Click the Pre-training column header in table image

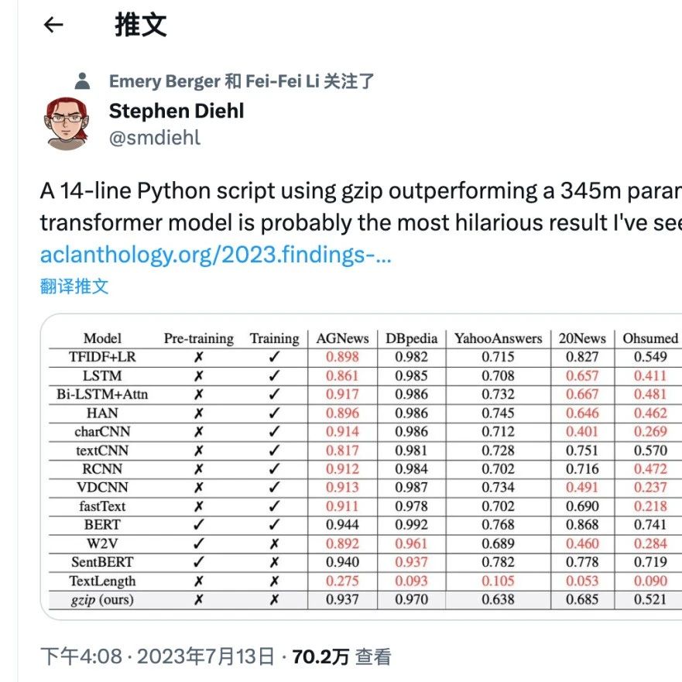(198, 338)
